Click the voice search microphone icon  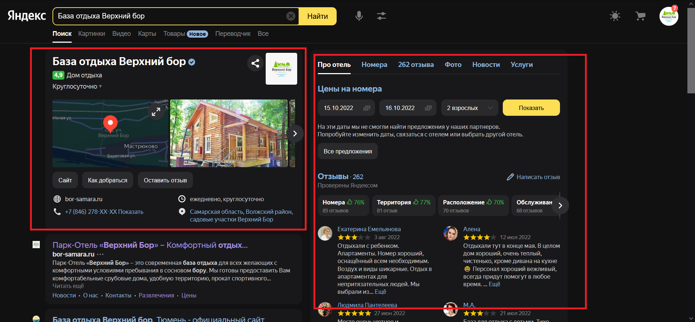coord(359,16)
